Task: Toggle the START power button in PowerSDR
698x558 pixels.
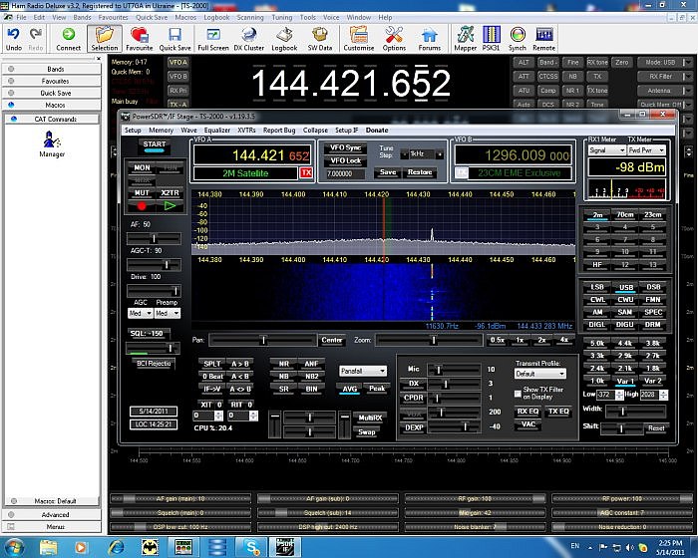Action: point(154,145)
